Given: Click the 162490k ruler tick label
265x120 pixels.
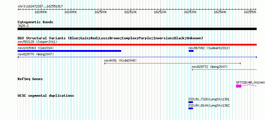Looking at the screenshot, I should coord(71,12).
